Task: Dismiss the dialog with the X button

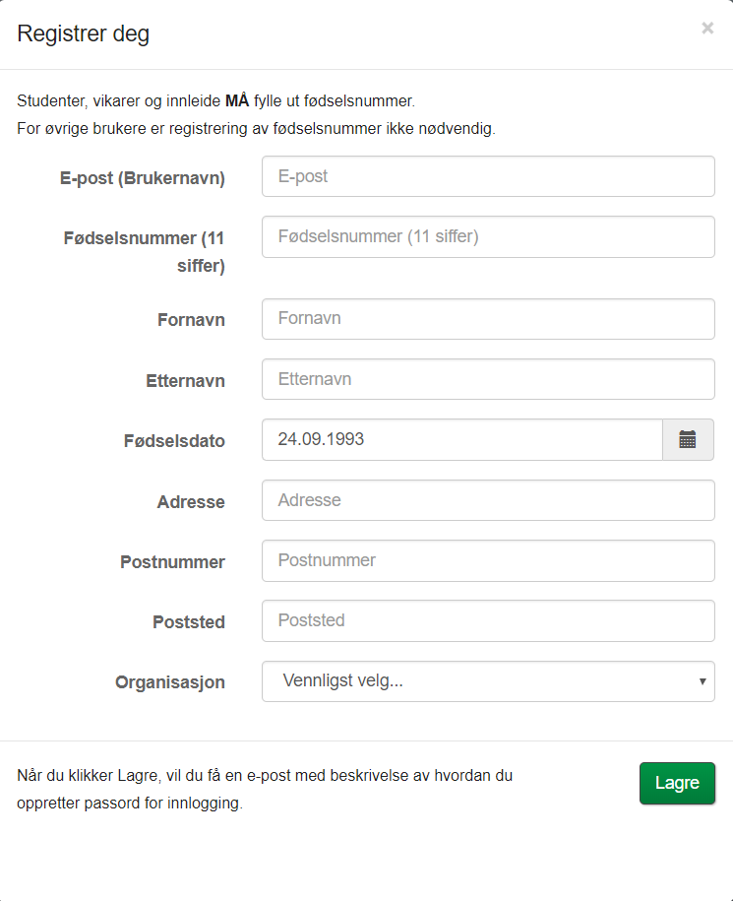Action: click(x=707, y=28)
